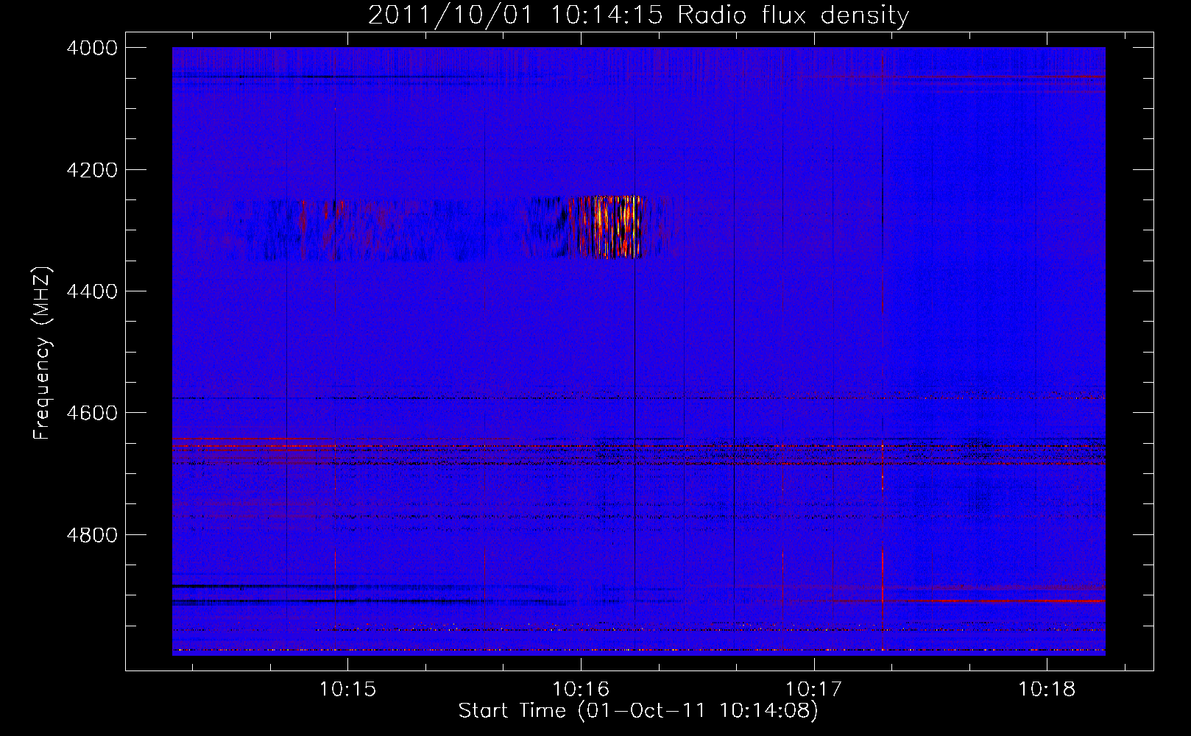This screenshot has height=736, width=1191.
Task: Click the 'Start Time (01-Oct-11 10:14:08)' axis title
Action: click(x=638, y=711)
